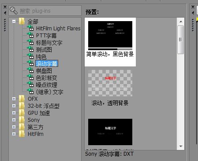198x161 pixels.
Task: Click the GPU 加速 folder icon
Action: pos(22,113)
